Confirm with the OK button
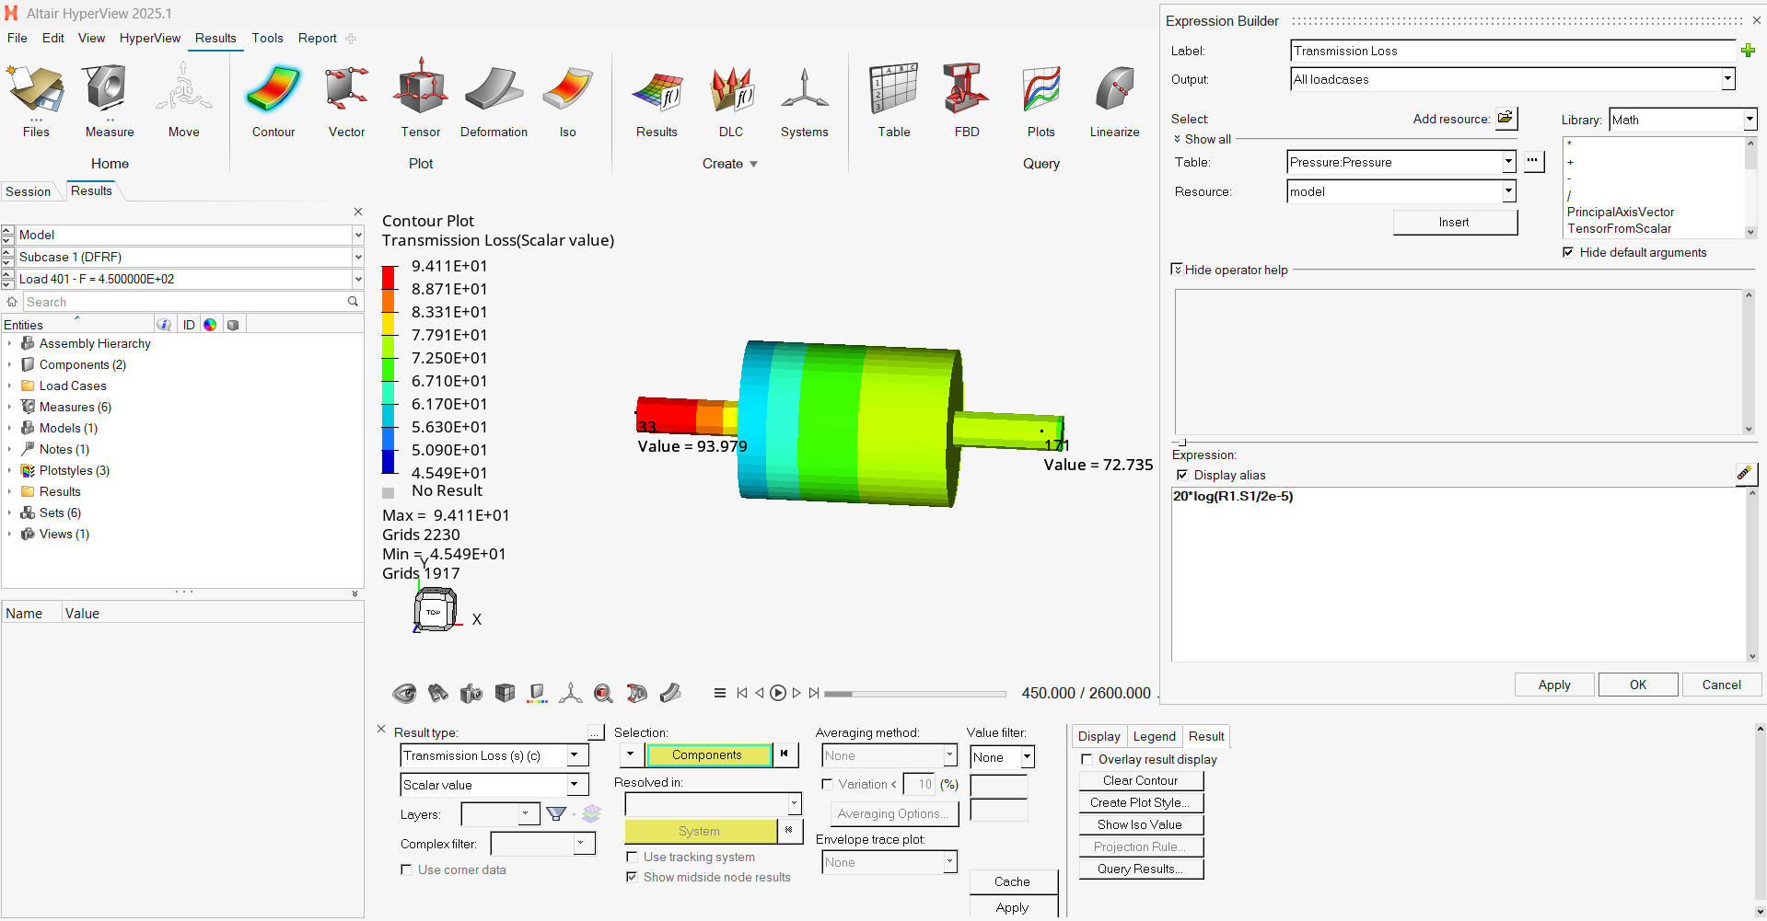 coord(1638,685)
